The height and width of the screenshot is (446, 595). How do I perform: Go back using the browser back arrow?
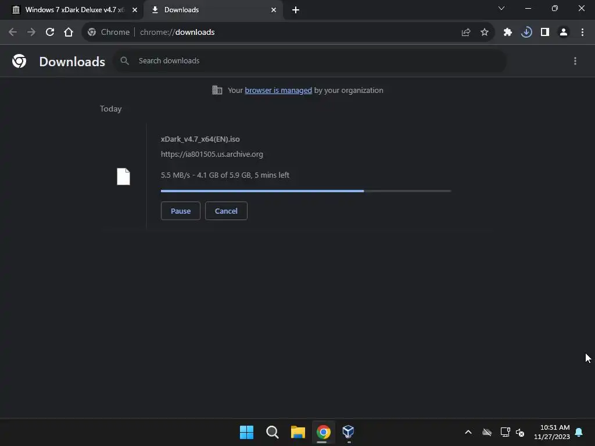click(x=13, y=33)
